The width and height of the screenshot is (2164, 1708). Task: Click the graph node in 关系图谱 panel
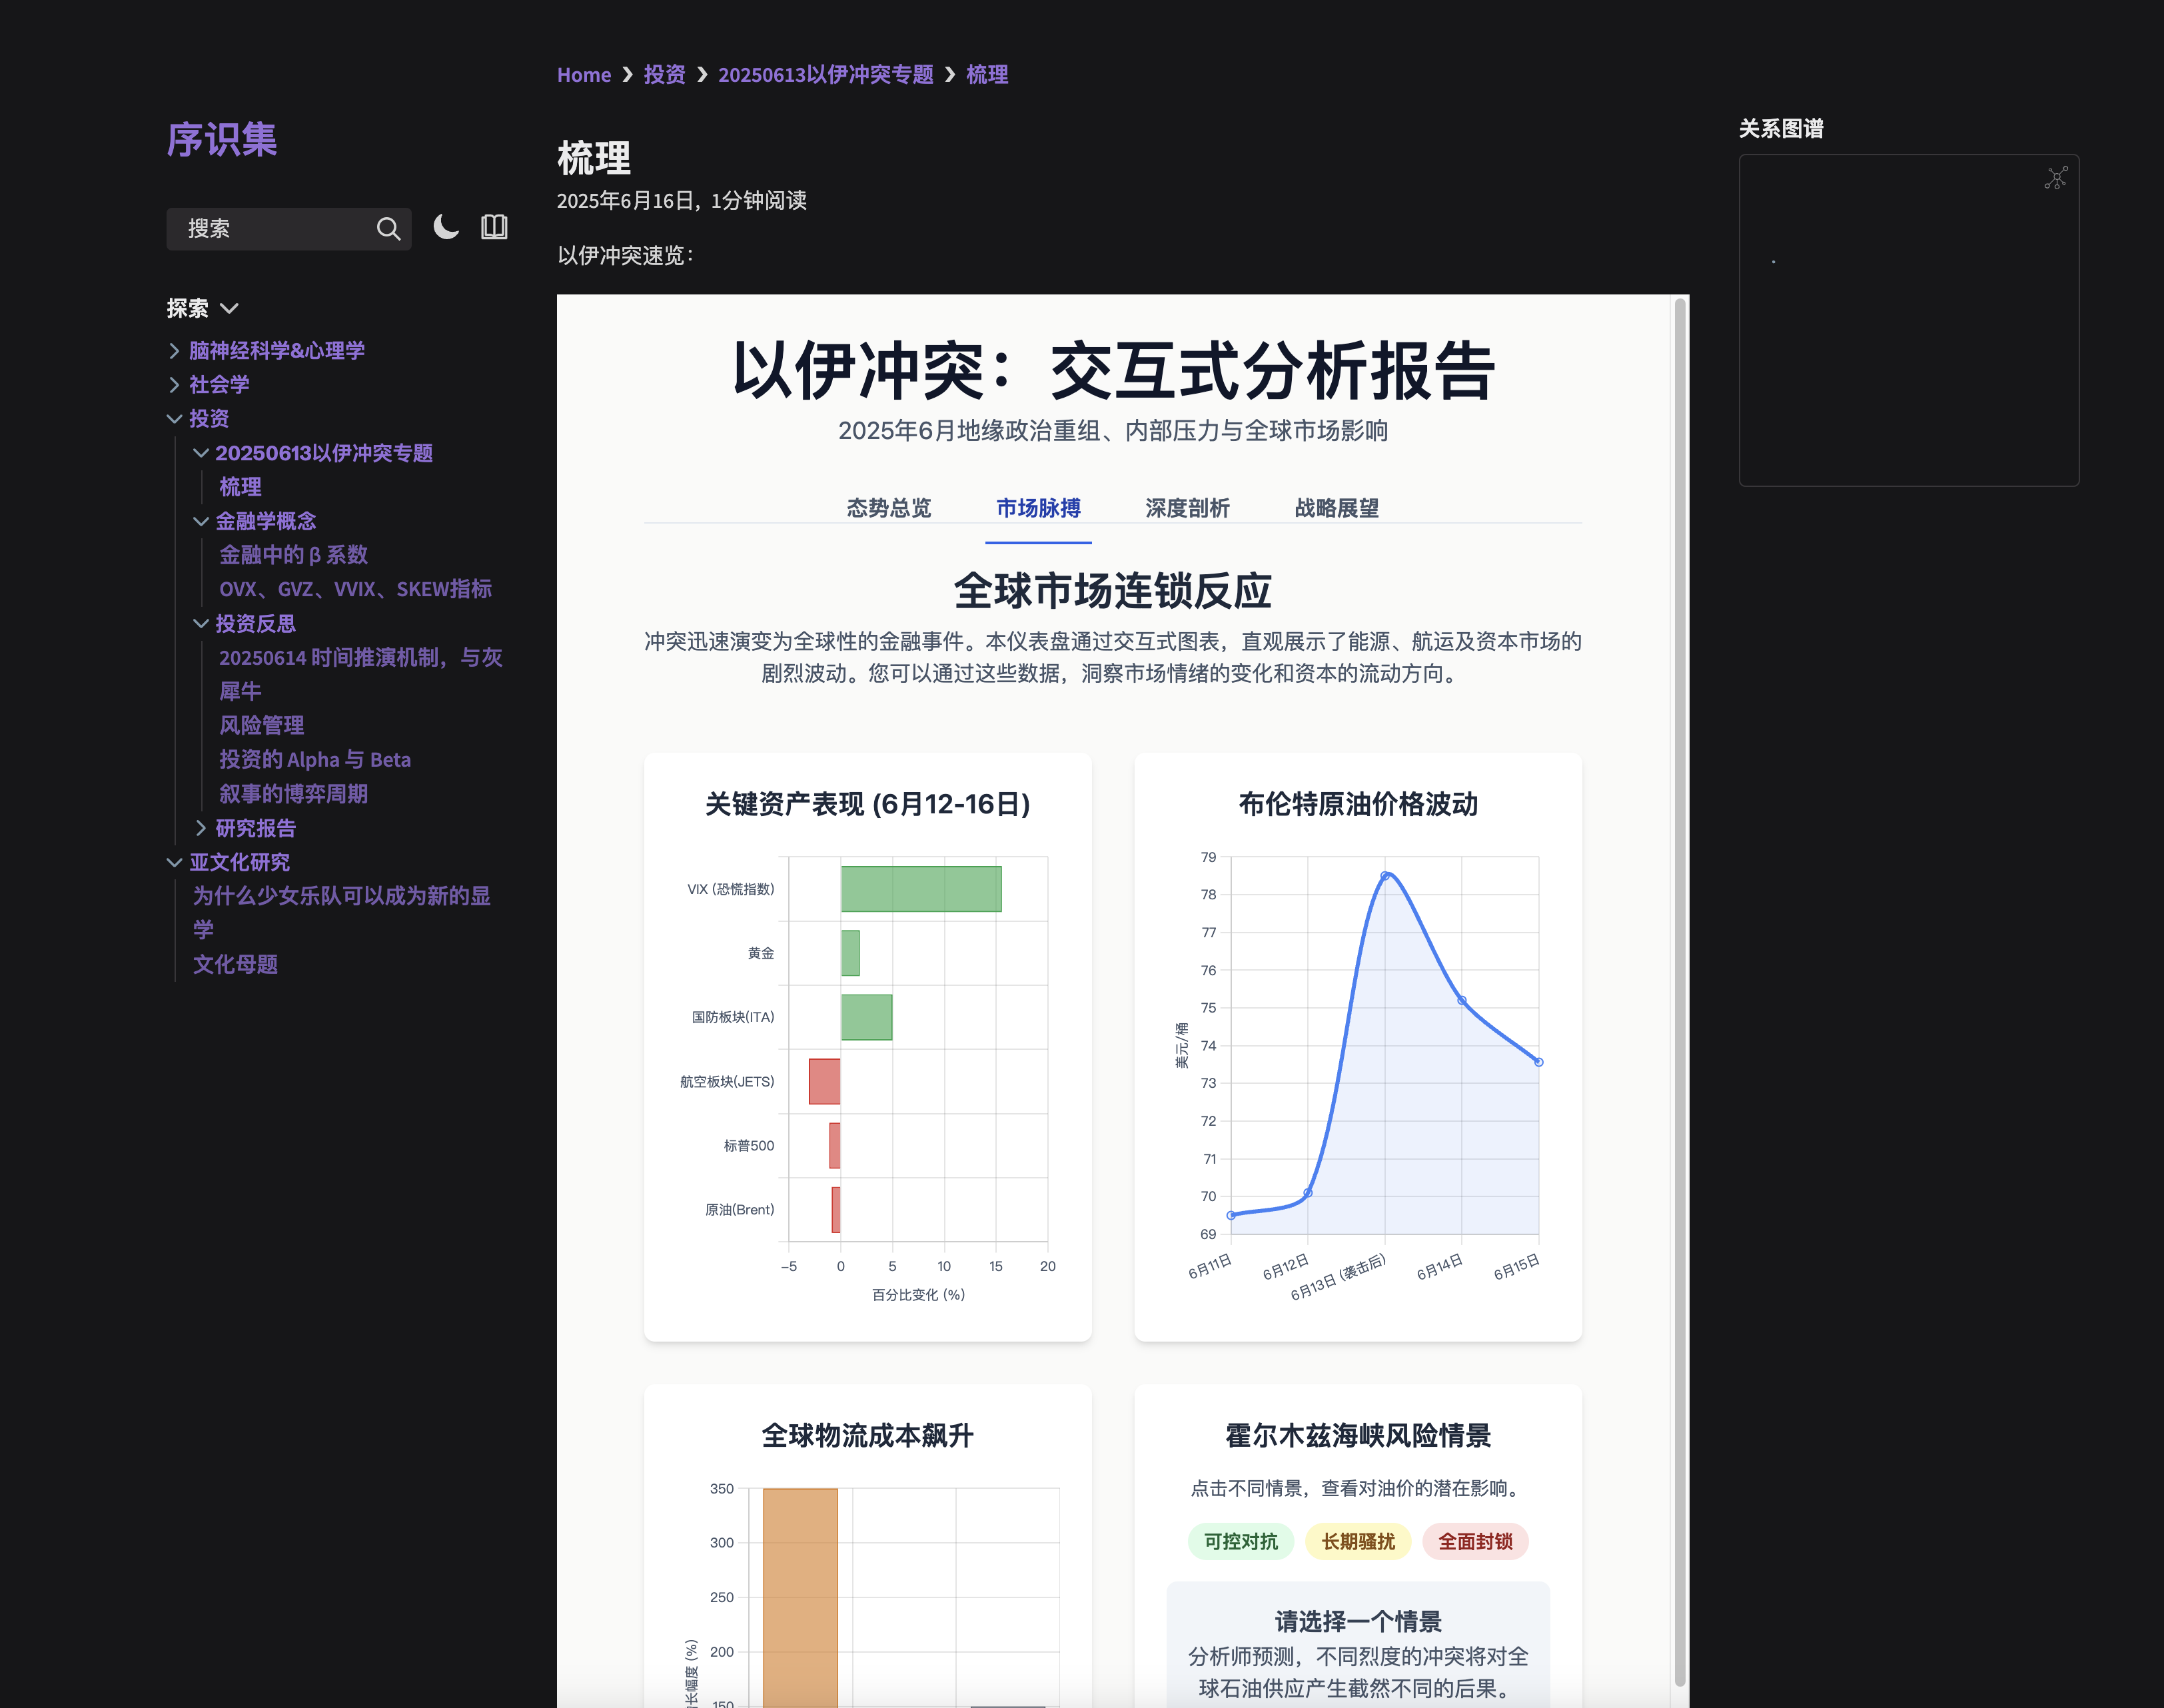[x=1774, y=262]
